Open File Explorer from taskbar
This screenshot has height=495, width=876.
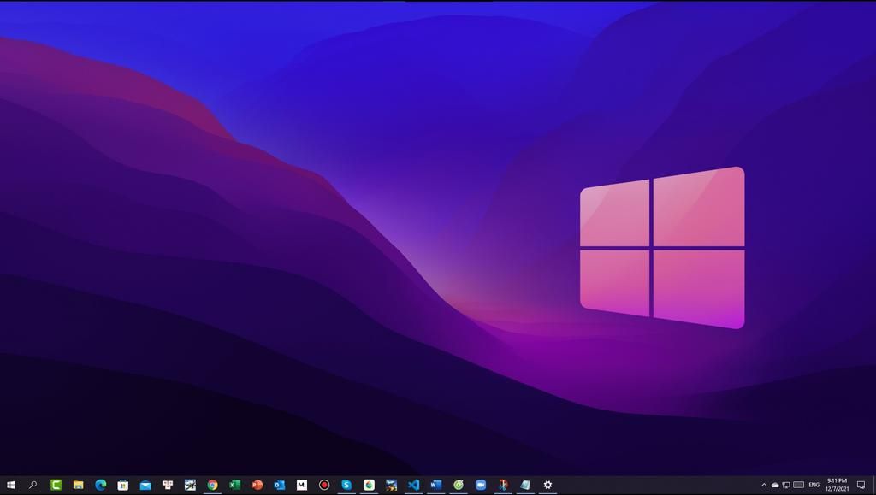(x=78, y=485)
